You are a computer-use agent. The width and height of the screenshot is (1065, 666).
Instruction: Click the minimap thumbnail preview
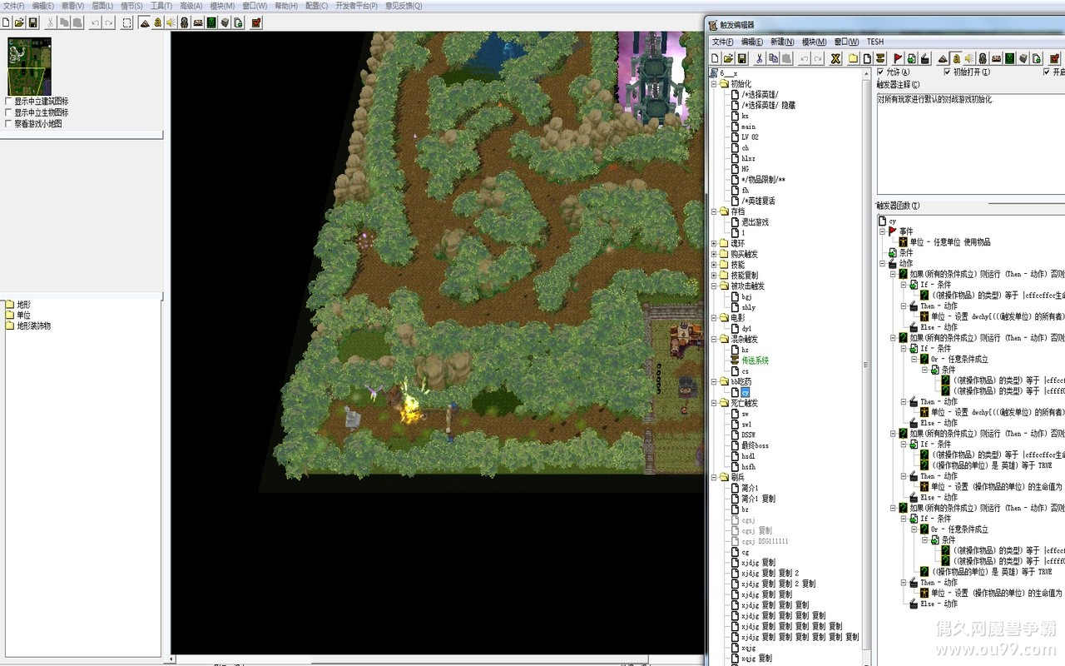point(29,66)
